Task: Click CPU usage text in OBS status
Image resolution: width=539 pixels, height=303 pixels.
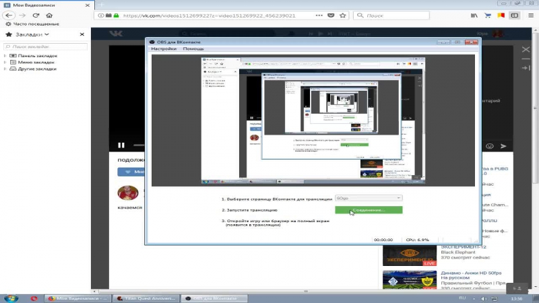Action: point(417,240)
